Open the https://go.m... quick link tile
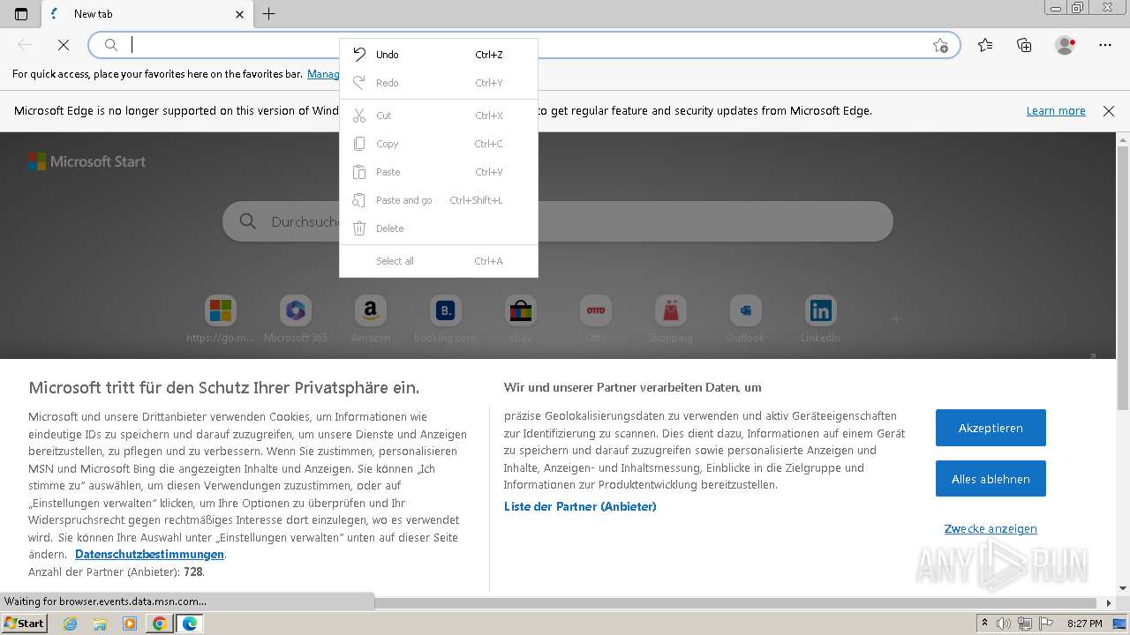The width and height of the screenshot is (1130, 635). click(x=221, y=319)
